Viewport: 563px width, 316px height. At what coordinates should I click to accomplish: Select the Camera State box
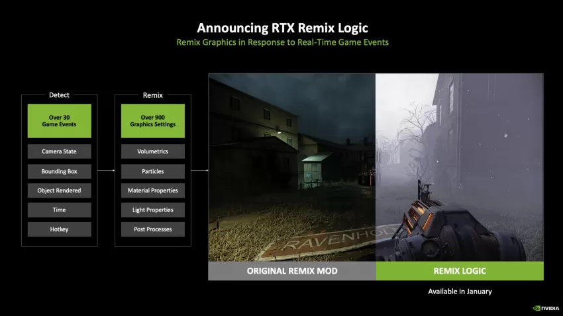click(60, 151)
